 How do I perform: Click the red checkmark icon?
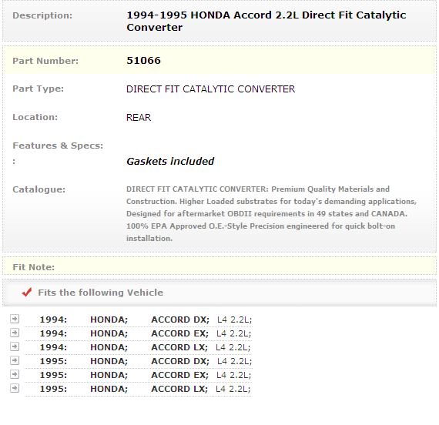[x=27, y=292]
